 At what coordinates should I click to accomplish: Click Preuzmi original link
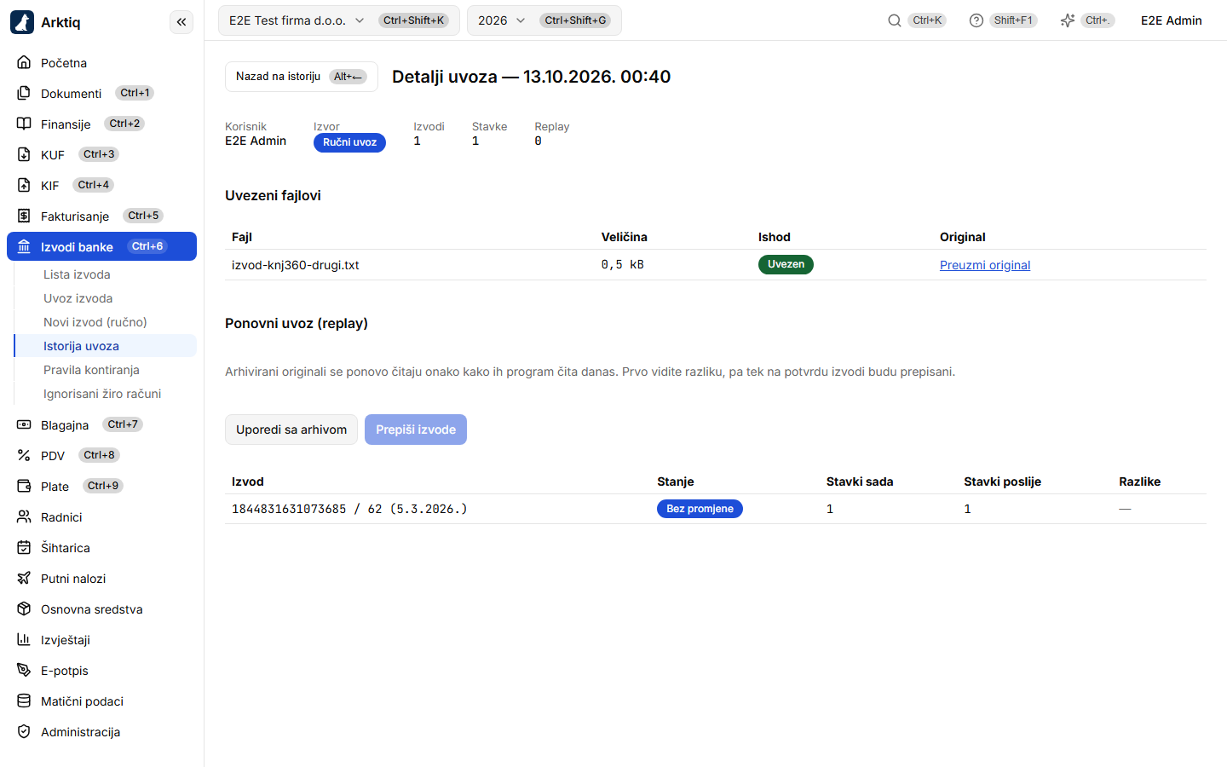click(985, 265)
